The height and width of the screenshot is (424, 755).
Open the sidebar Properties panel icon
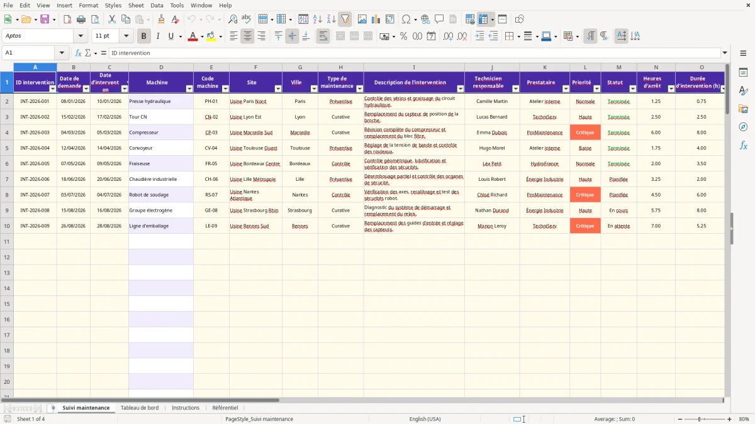pos(743,73)
